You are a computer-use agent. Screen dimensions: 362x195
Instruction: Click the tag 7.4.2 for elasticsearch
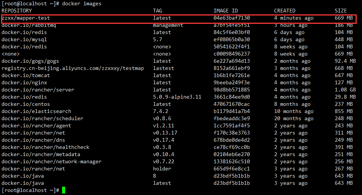[x=161, y=111]
